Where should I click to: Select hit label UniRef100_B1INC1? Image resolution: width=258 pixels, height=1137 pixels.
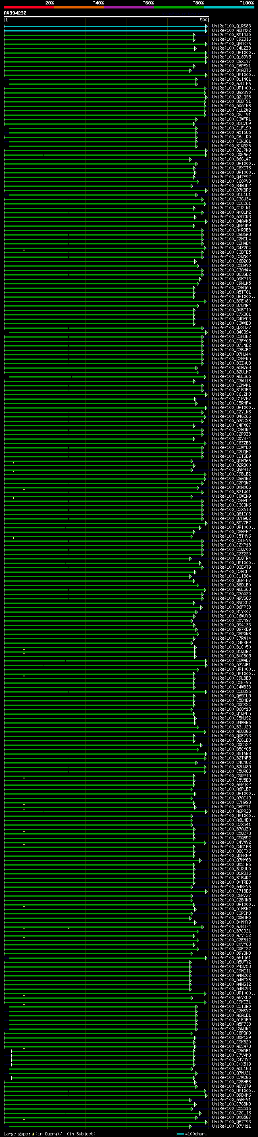[x=231, y=79]
